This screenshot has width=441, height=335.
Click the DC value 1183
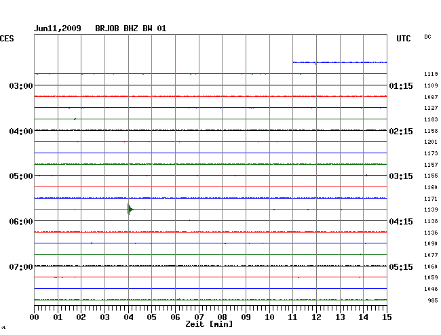click(x=431, y=119)
